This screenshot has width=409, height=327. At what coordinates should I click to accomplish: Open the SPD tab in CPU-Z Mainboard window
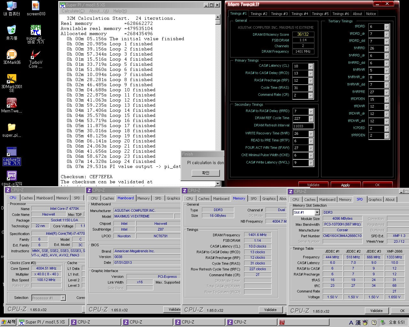click(158, 198)
